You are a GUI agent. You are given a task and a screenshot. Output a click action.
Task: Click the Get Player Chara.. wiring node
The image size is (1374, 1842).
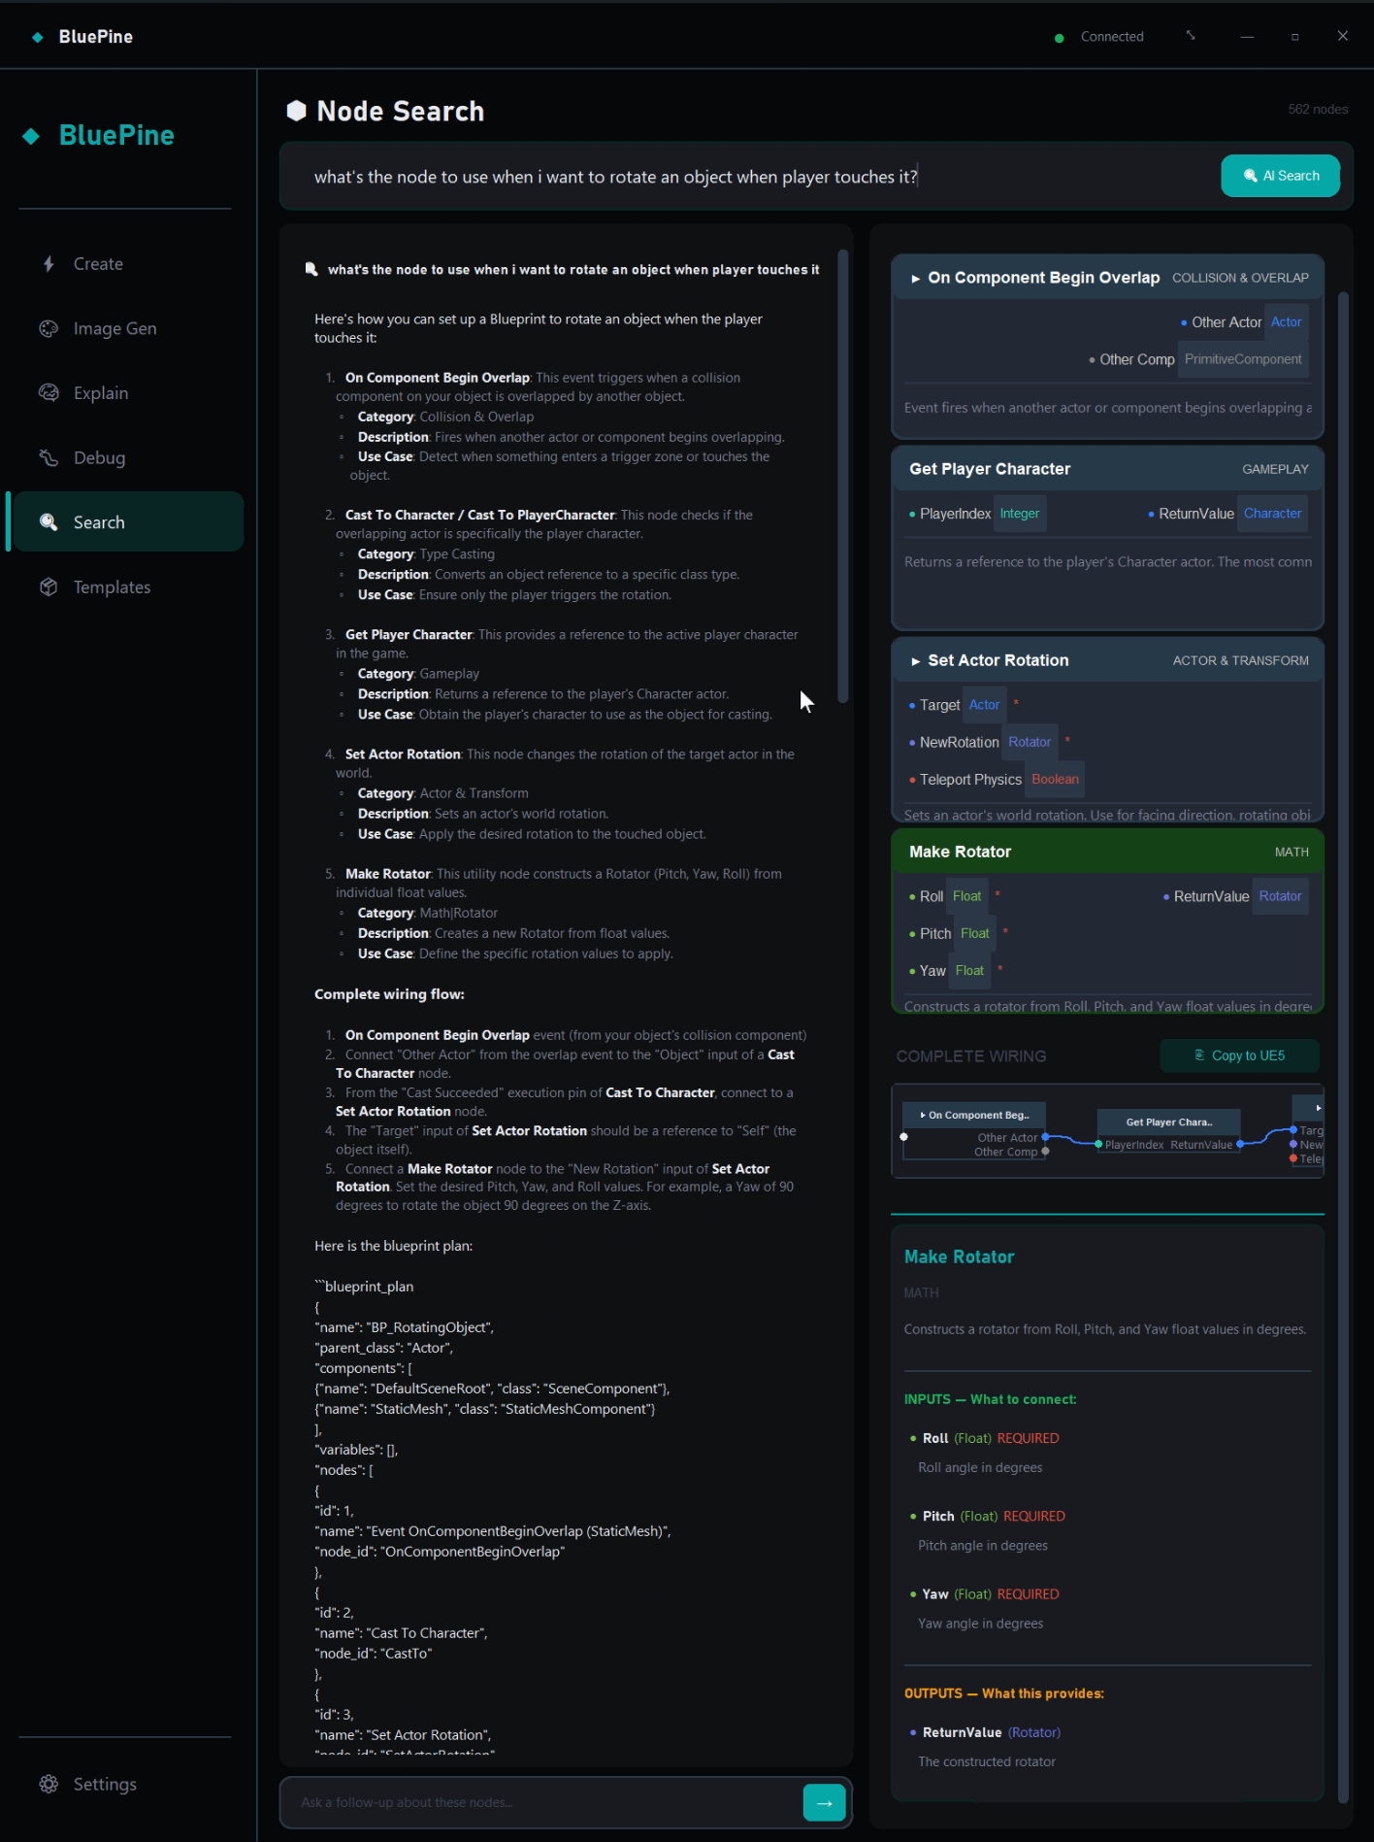(1168, 1132)
